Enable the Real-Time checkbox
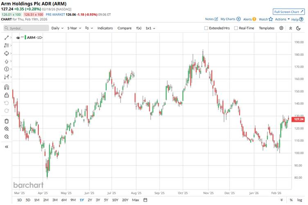The width and height of the screenshot is (308, 205). [236, 28]
